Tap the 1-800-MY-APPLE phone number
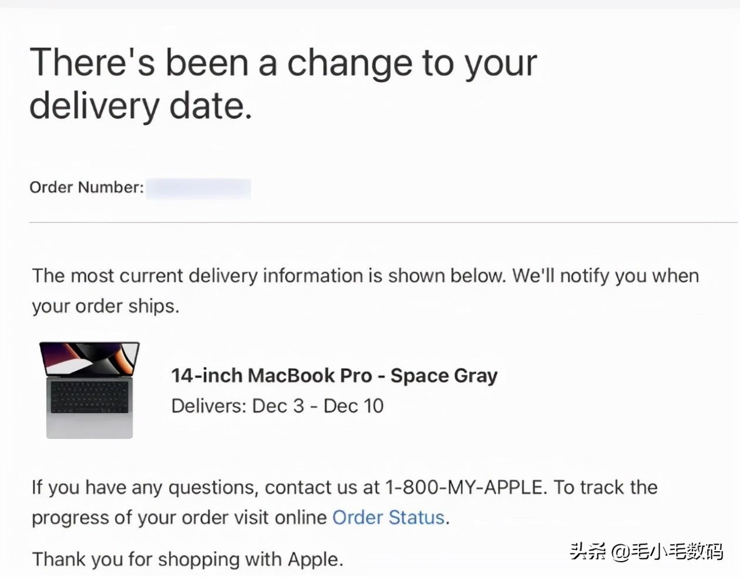 click(463, 487)
